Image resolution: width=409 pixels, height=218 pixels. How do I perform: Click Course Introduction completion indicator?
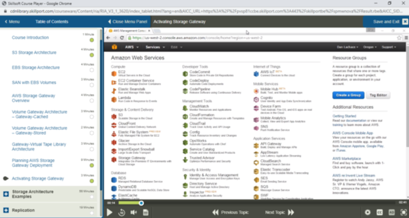[x=92, y=40]
